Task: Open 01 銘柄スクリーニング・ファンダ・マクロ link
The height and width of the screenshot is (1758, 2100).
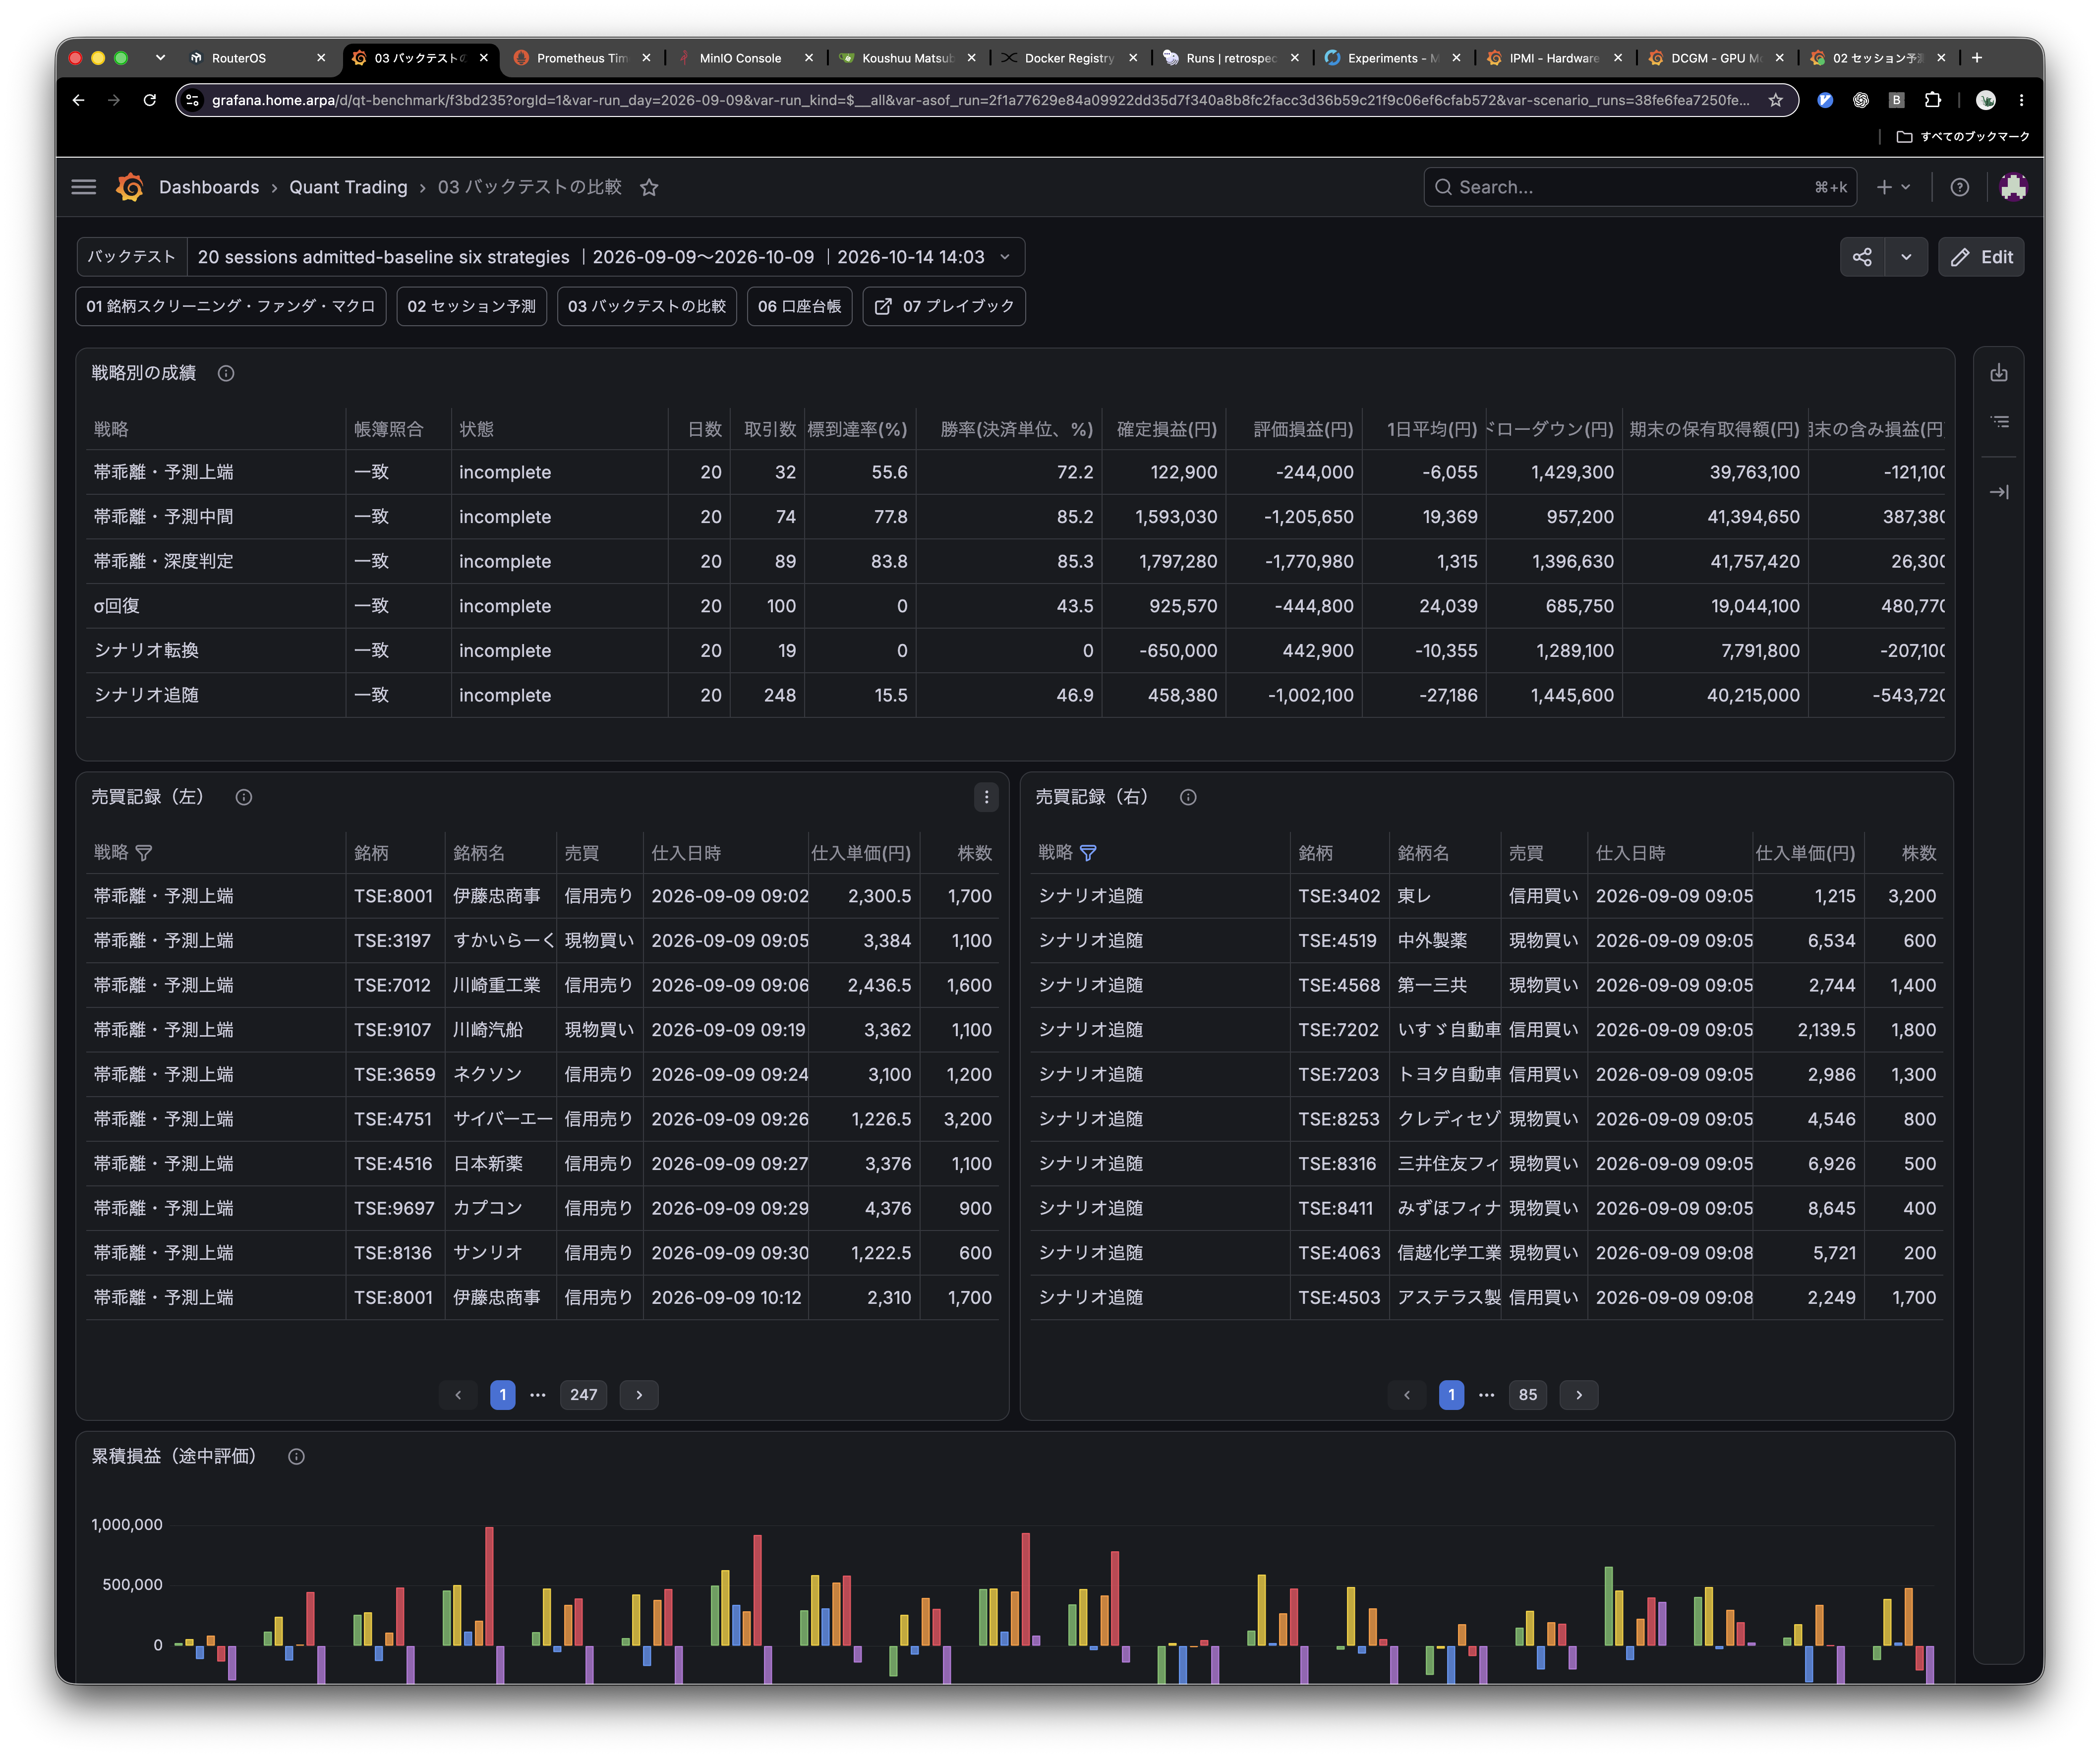Action: [x=230, y=306]
